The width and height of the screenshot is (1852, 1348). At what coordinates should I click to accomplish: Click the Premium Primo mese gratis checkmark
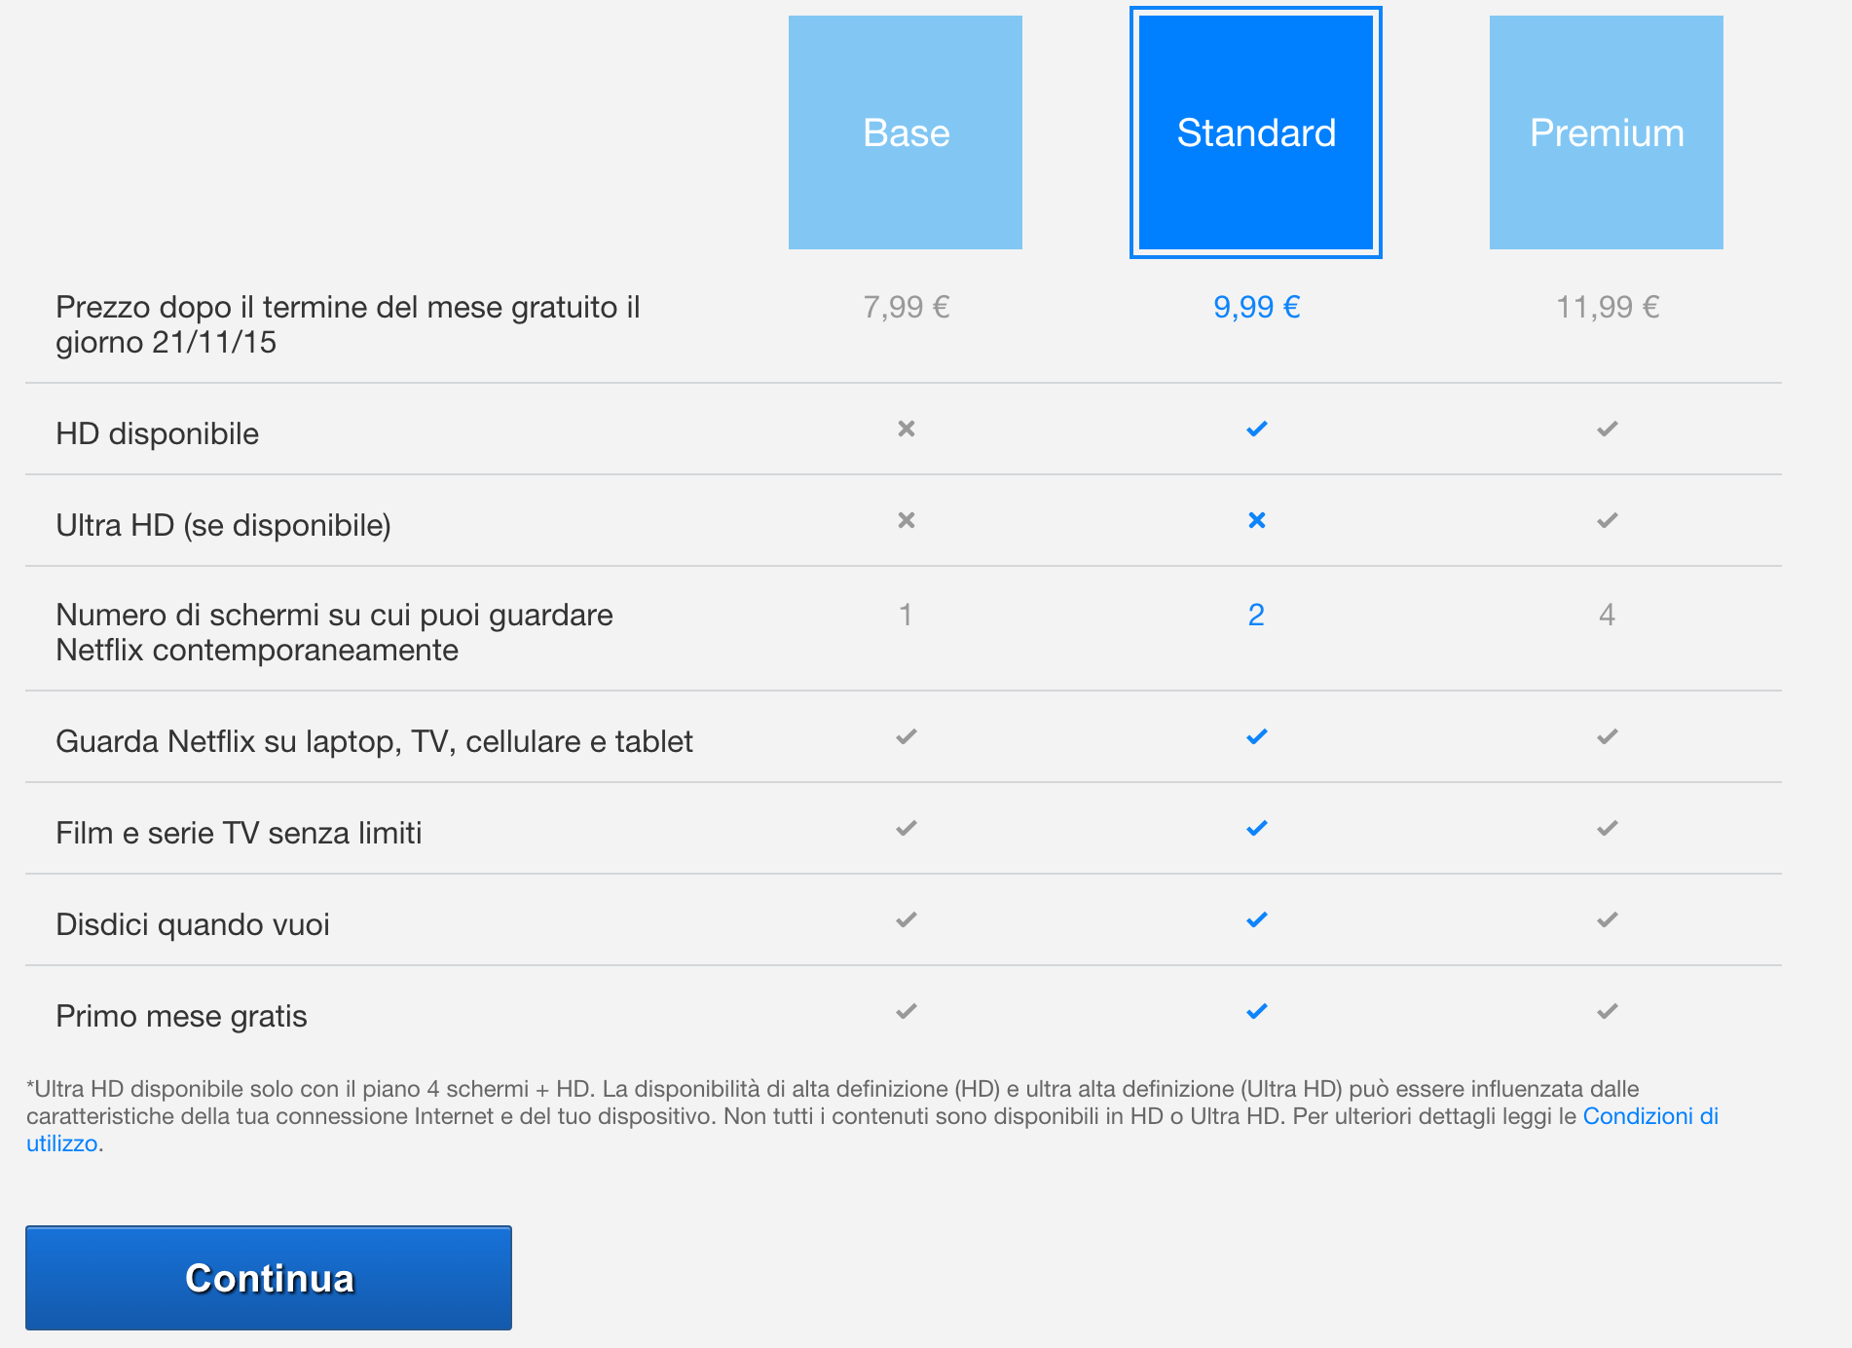(x=1608, y=1011)
